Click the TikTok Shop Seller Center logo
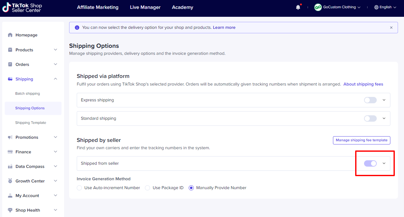 [22, 8]
